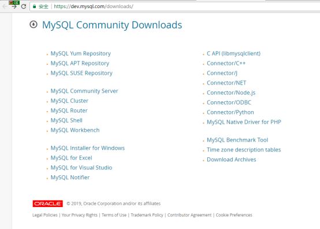The height and width of the screenshot is (229, 320).
Task: Open MySQL Community Server link
Action: [x=84, y=91]
